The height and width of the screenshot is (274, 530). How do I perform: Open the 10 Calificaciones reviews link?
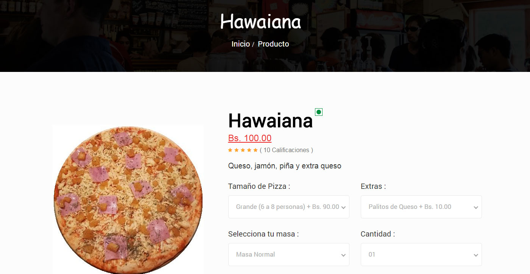pos(287,150)
